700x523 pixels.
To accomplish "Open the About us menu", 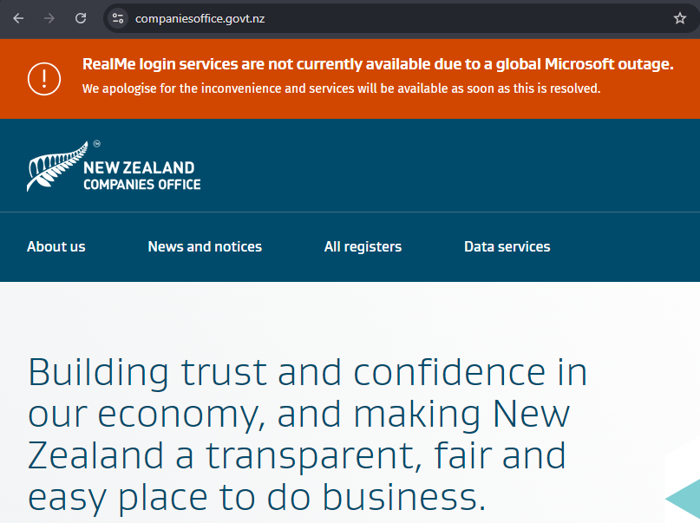I will coord(56,246).
